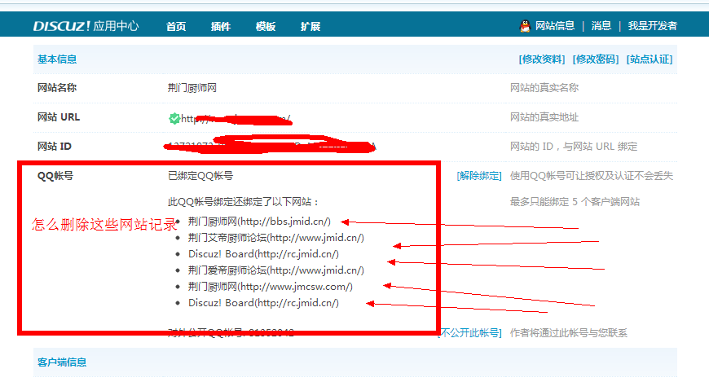Click the 网站的 ID，与网站 URL 绑定 hint
The height and width of the screenshot is (382, 709).
click(x=574, y=147)
